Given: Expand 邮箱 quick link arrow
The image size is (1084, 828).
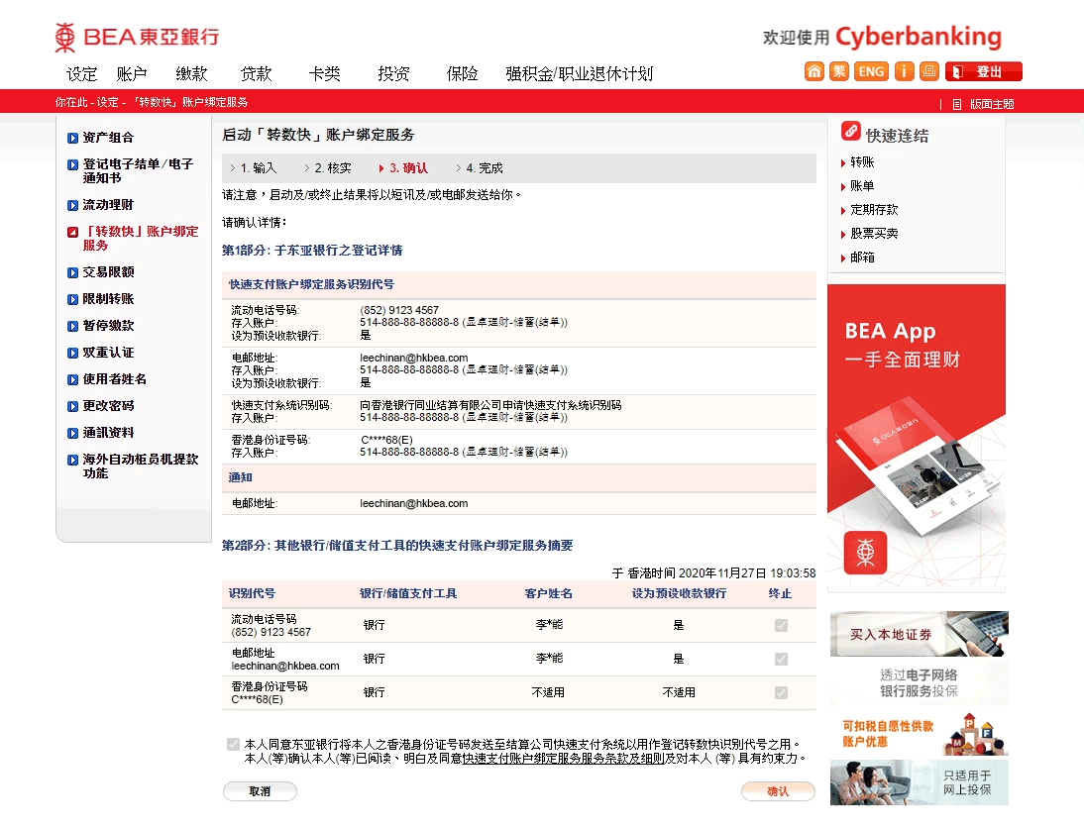Looking at the screenshot, I should coord(843,259).
